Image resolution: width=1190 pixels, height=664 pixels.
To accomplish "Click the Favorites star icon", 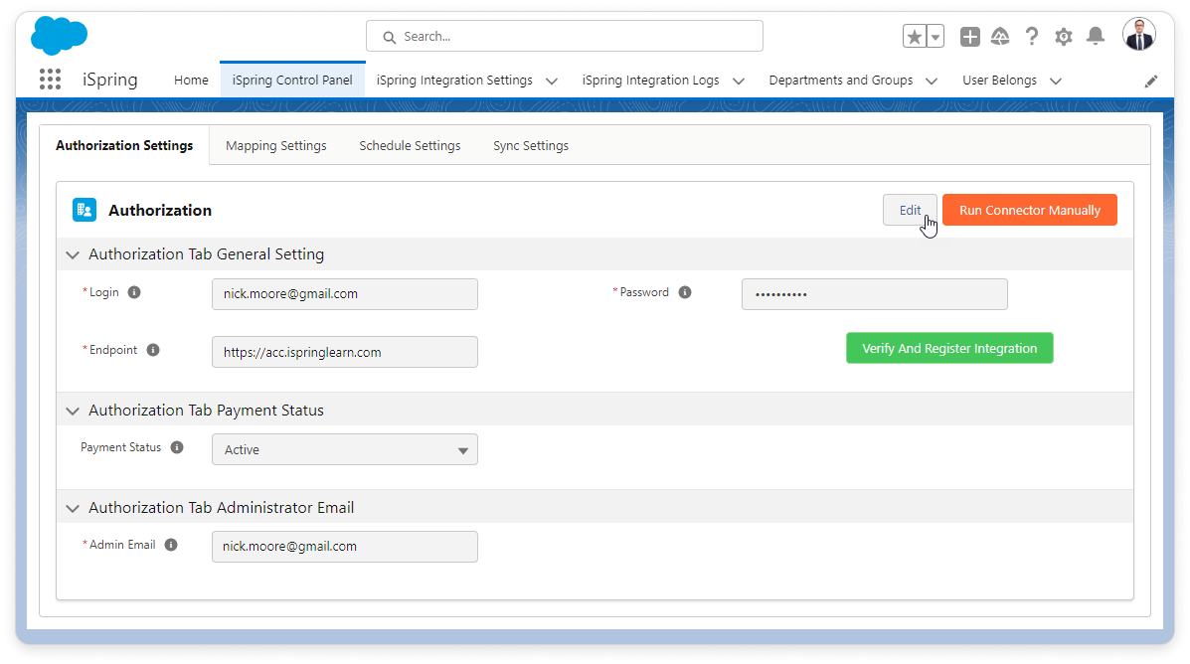I will point(915,37).
